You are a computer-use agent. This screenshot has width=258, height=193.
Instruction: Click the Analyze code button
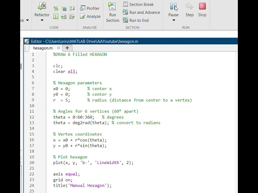tap(90, 16)
